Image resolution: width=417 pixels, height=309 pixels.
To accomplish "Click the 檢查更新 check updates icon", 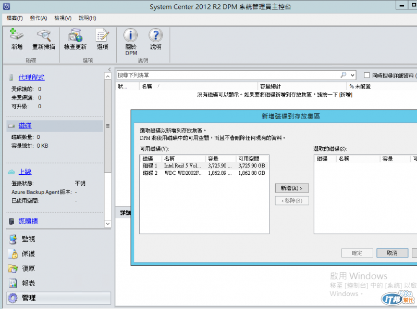I will (75, 35).
